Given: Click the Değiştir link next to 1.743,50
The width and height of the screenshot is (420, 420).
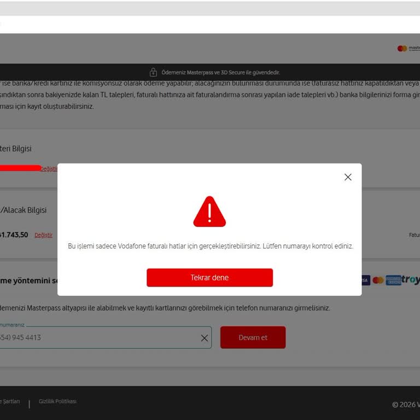Looking at the screenshot, I should pyautogui.click(x=43, y=235).
